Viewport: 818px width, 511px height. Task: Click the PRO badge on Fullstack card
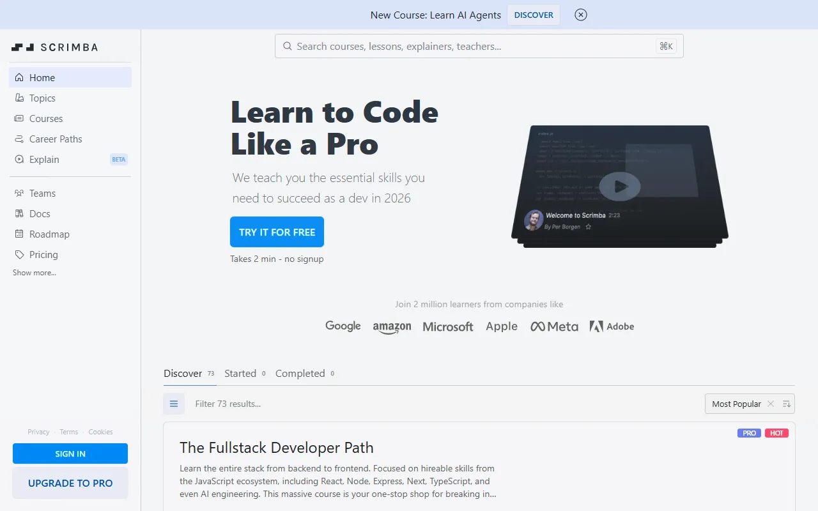[x=749, y=433]
